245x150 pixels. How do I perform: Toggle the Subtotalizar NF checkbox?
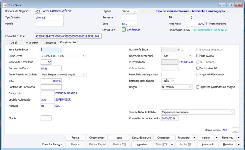click(198, 68)
